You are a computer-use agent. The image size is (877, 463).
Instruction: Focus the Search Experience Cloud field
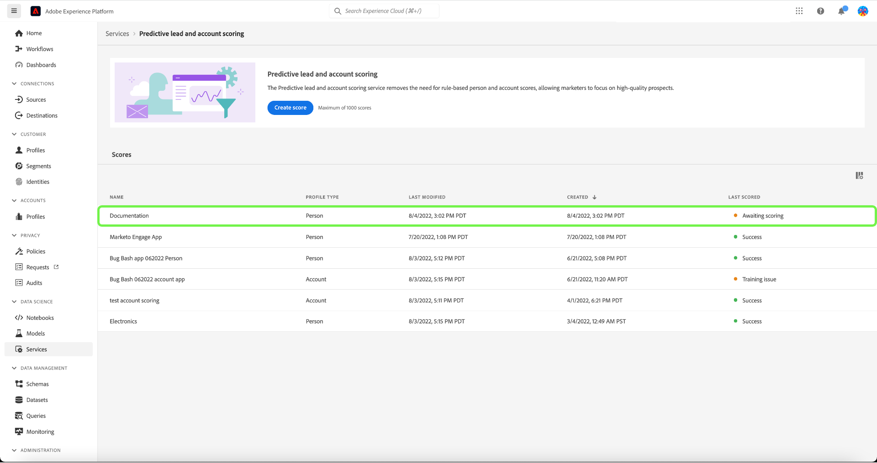coord(384,11)
